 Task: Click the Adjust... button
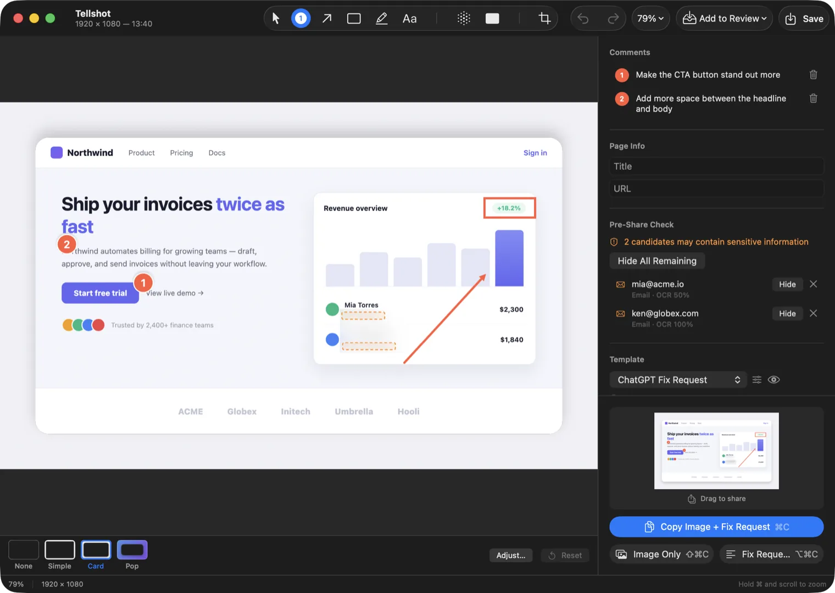pyautogui.click(x=511, y=555)
